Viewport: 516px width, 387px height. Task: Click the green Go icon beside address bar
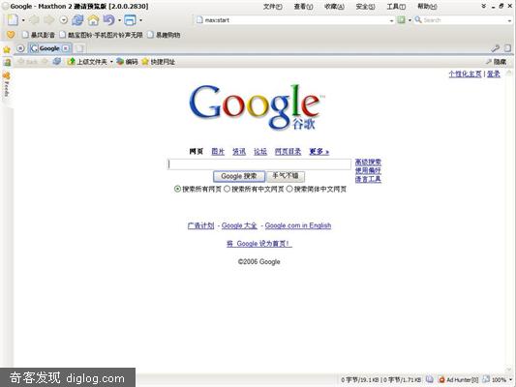[x=401, y=20]
